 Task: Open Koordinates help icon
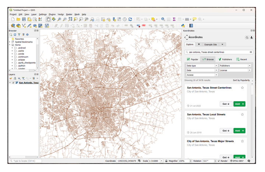(x=247, y=37)
